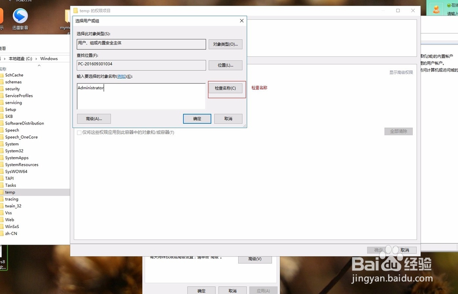This screenshot has height=294, width=458.
Task: Select the Speech folder
Action: point(12,130)
